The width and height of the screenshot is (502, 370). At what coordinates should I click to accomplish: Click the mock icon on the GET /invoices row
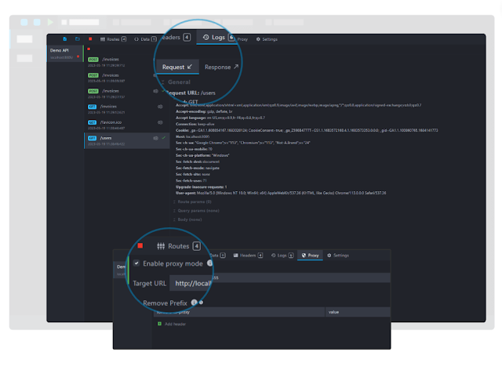point(160,107)
